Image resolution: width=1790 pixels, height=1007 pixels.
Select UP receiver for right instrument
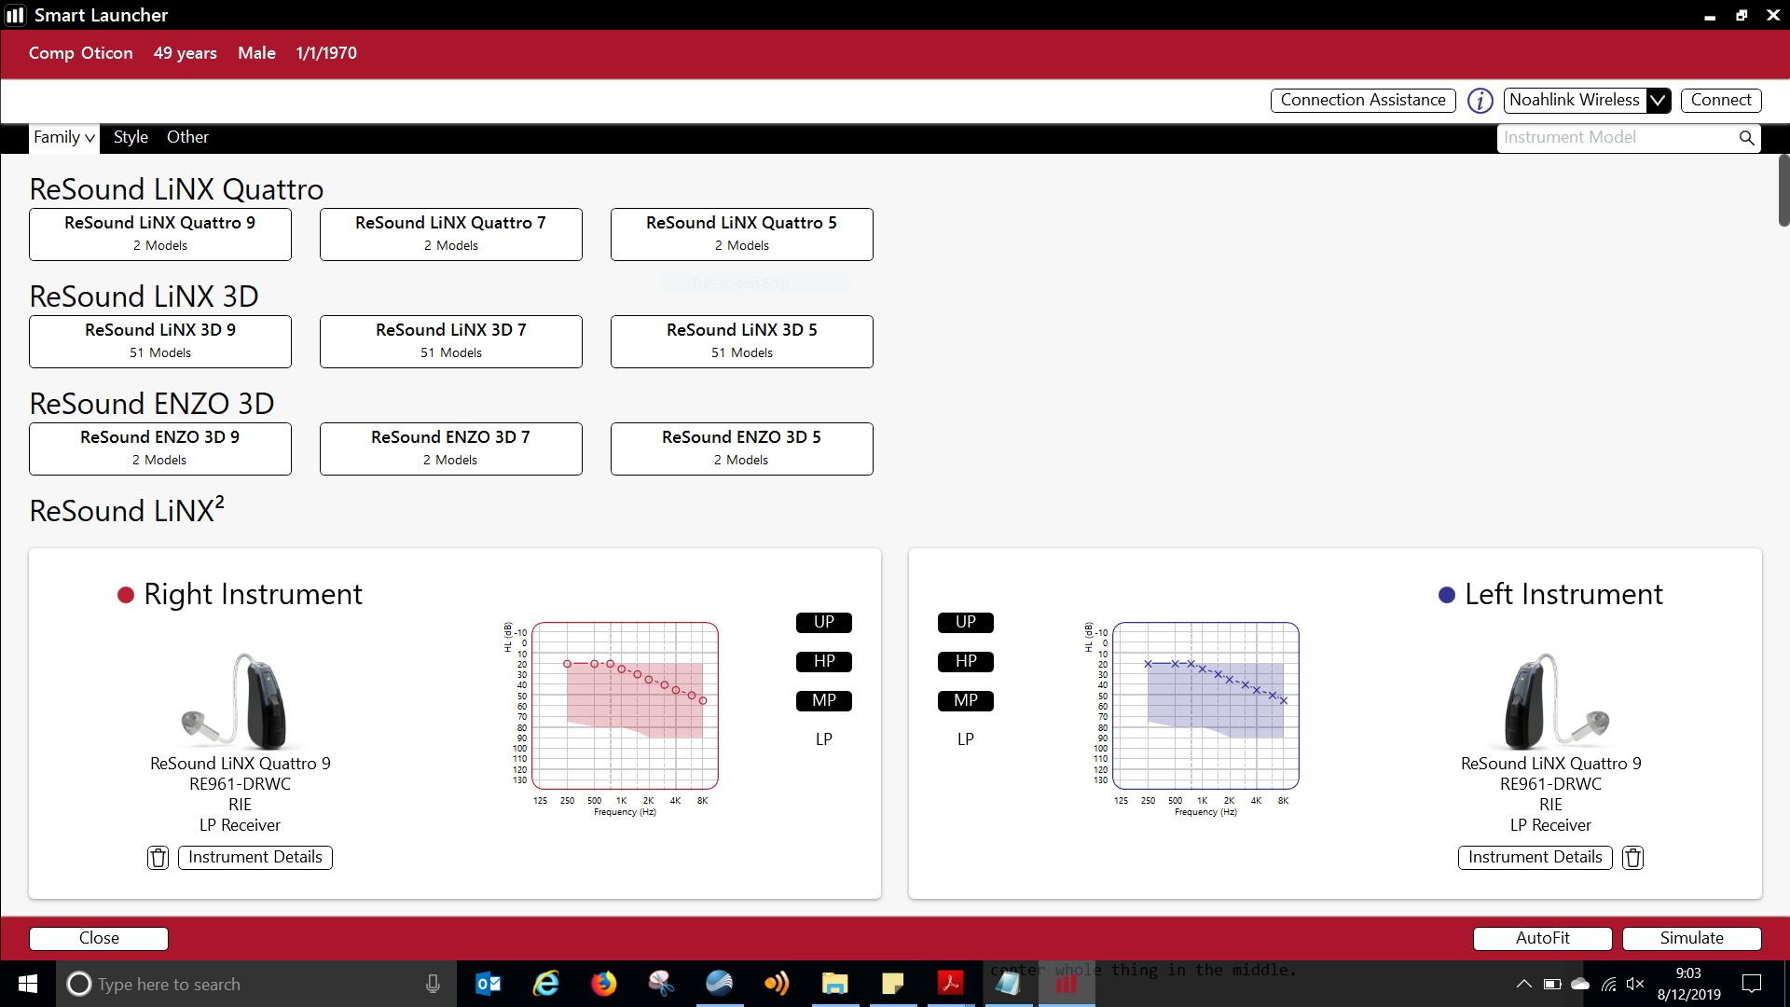(823, 623)
